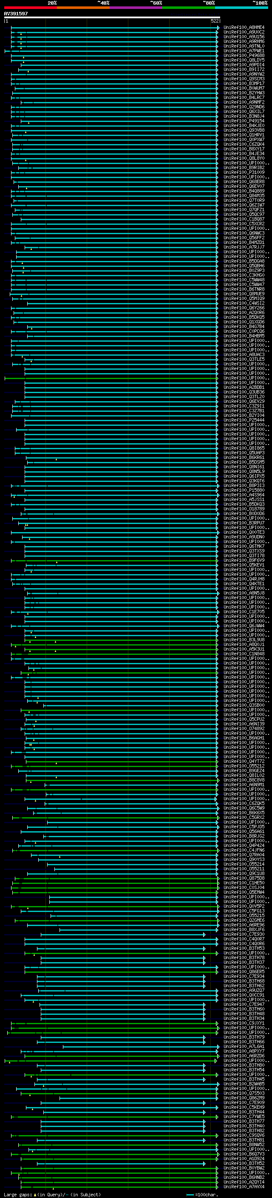Select the hit UniRef100_A8HME4 label
The width and height of the screenshot is (272, 1198).
tap(244, 28)
